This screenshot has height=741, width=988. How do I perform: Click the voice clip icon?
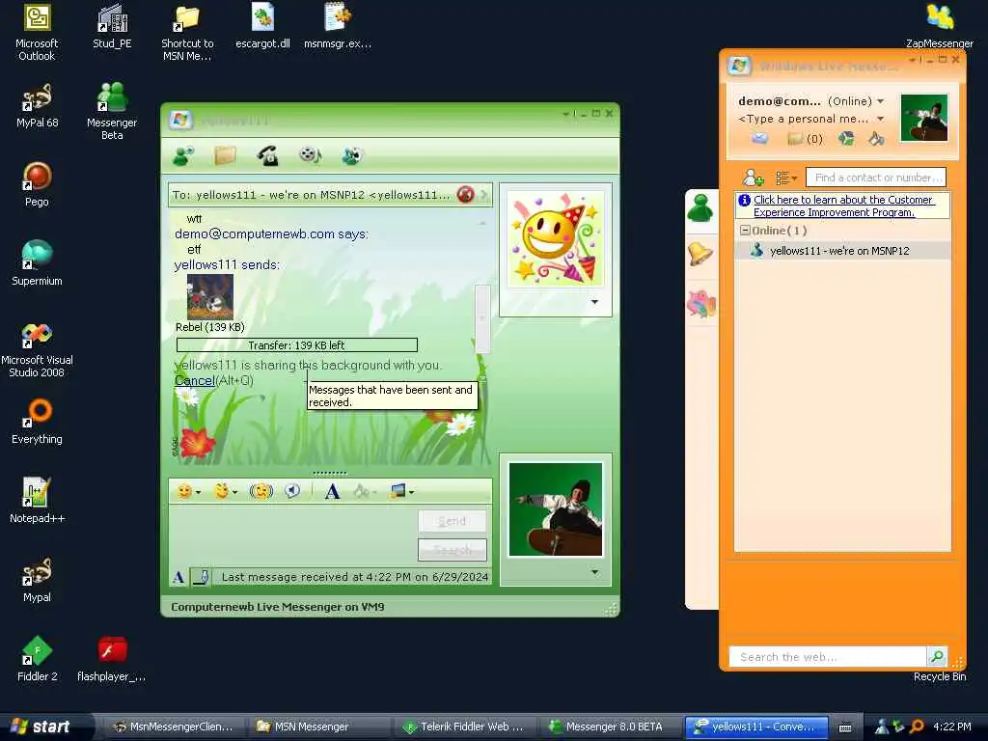292,491
